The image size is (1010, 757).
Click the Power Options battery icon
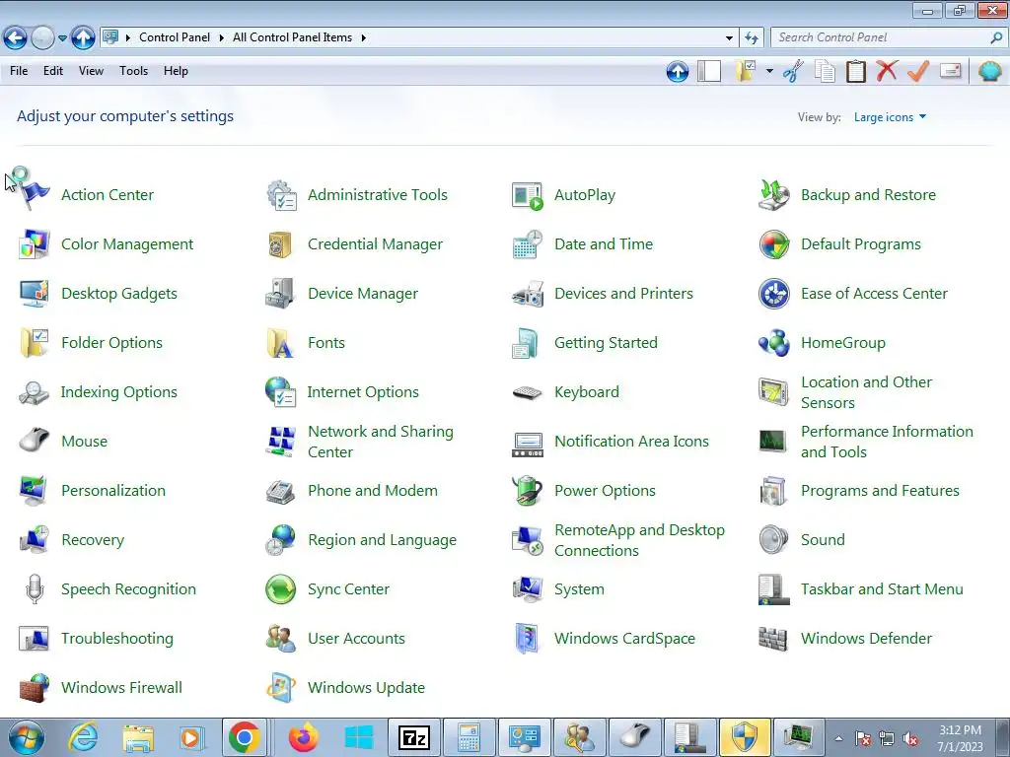(x=527, y=491)
